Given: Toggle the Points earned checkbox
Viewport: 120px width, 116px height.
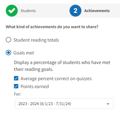Looking at the screenshot, I should tap(16, 86).
